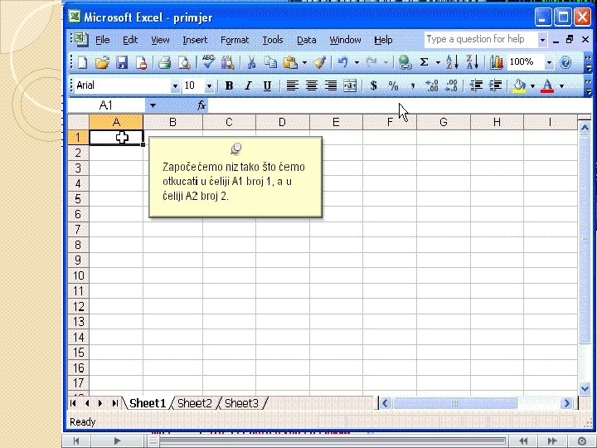Apply Currency Style formatting
597x448 pixels.
point(373,85)
